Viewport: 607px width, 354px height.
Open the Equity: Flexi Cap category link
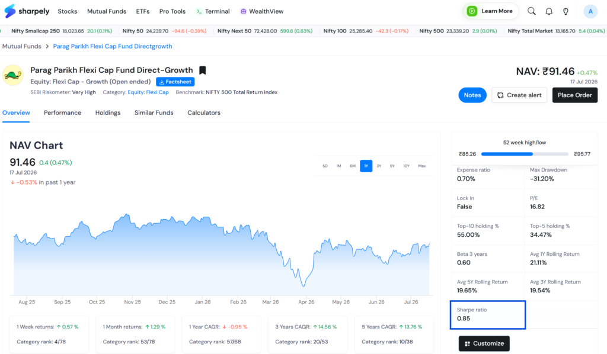(148, 92)
